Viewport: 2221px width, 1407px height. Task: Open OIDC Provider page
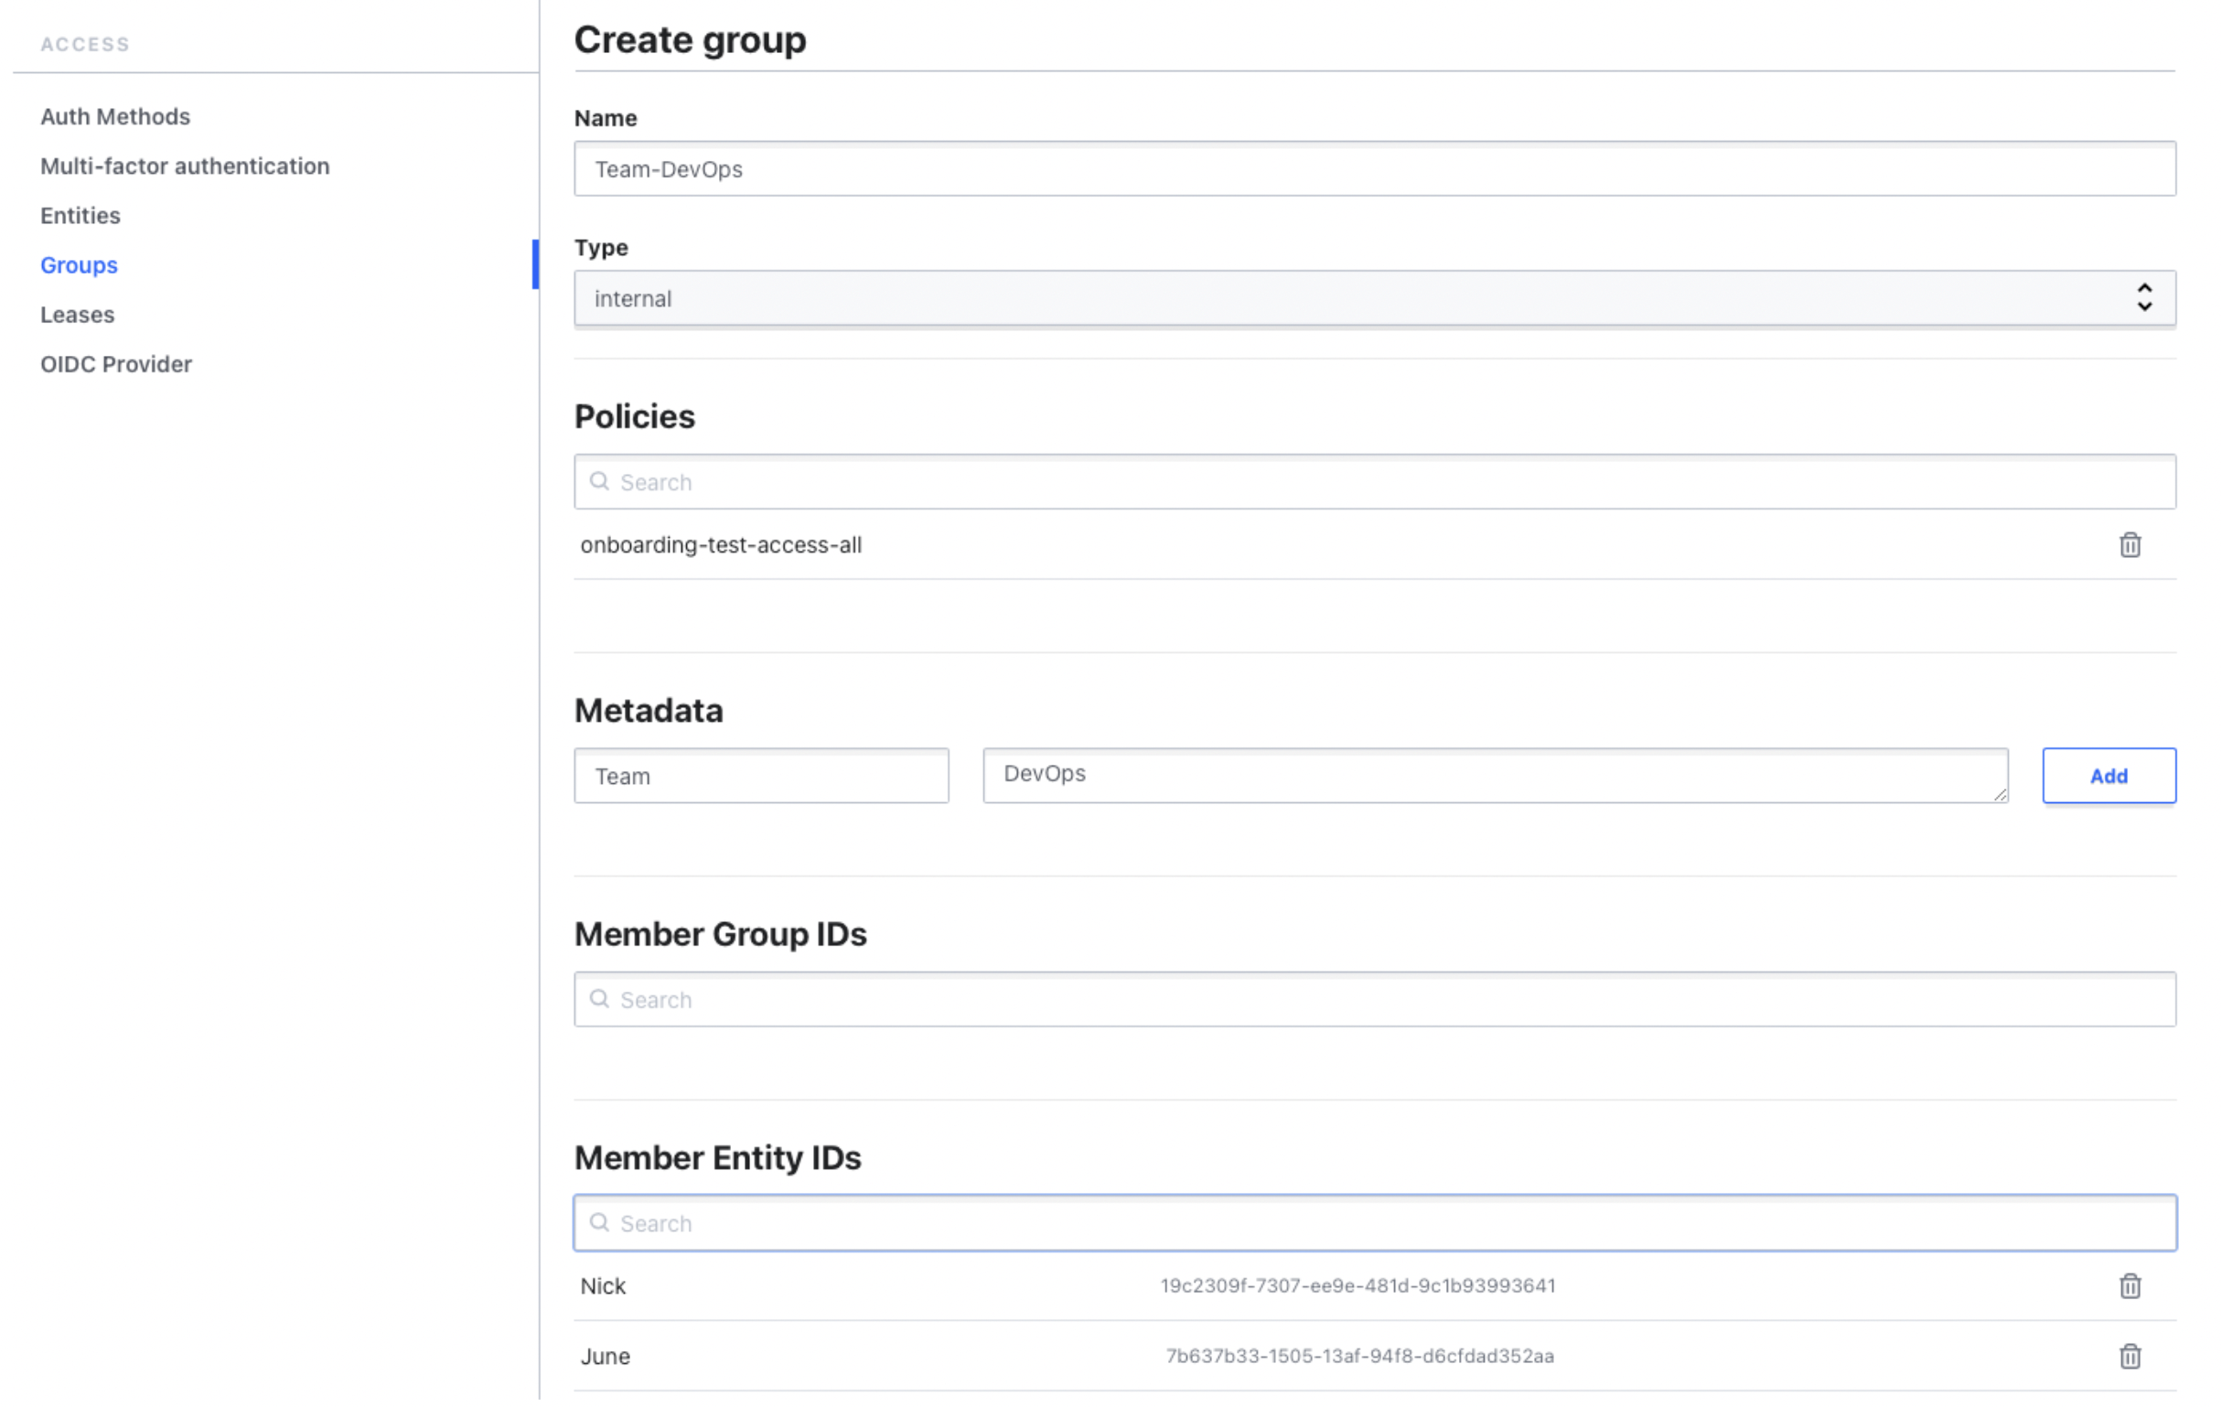pos(116,364)
